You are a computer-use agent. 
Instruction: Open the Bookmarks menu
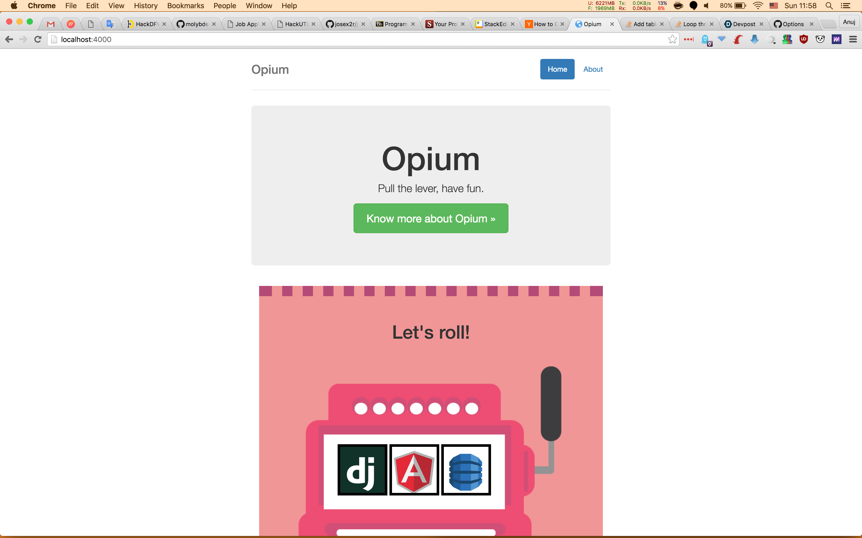(185, 6)
